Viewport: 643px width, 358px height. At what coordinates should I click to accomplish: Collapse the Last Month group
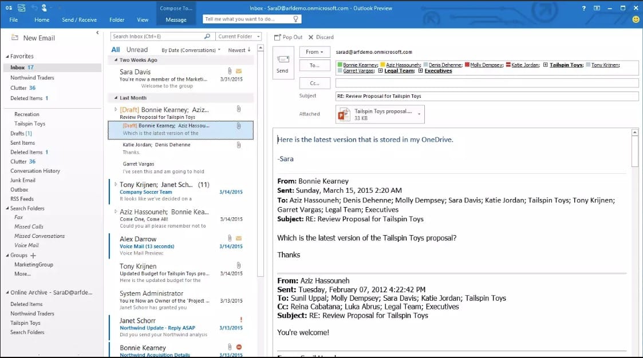[x=116, y=98]
